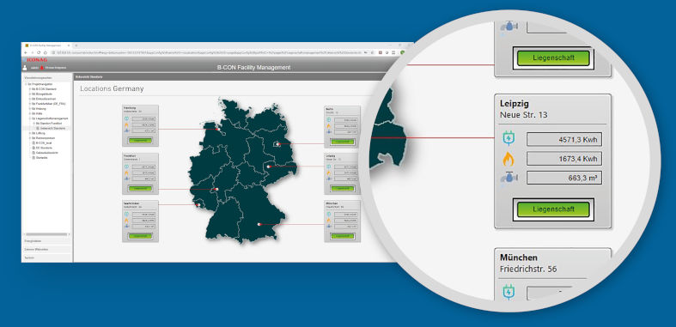Click the water tap icon in Leipzig panel
The width and height of the screenshot is (676, 327).
coord(509,178)
